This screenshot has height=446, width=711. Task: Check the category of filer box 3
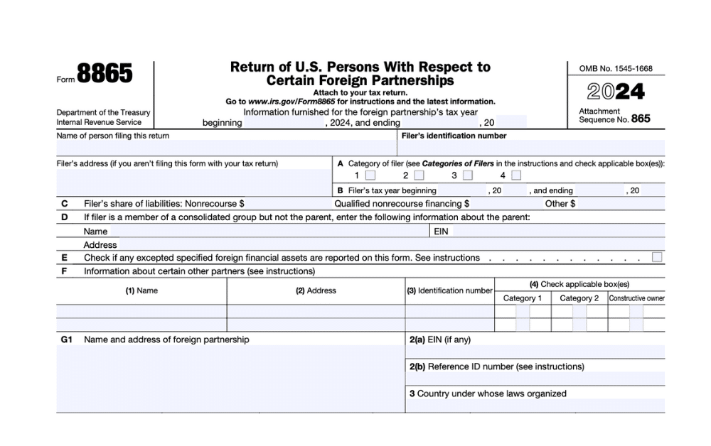pyautogui.click(x=467, y=175)
